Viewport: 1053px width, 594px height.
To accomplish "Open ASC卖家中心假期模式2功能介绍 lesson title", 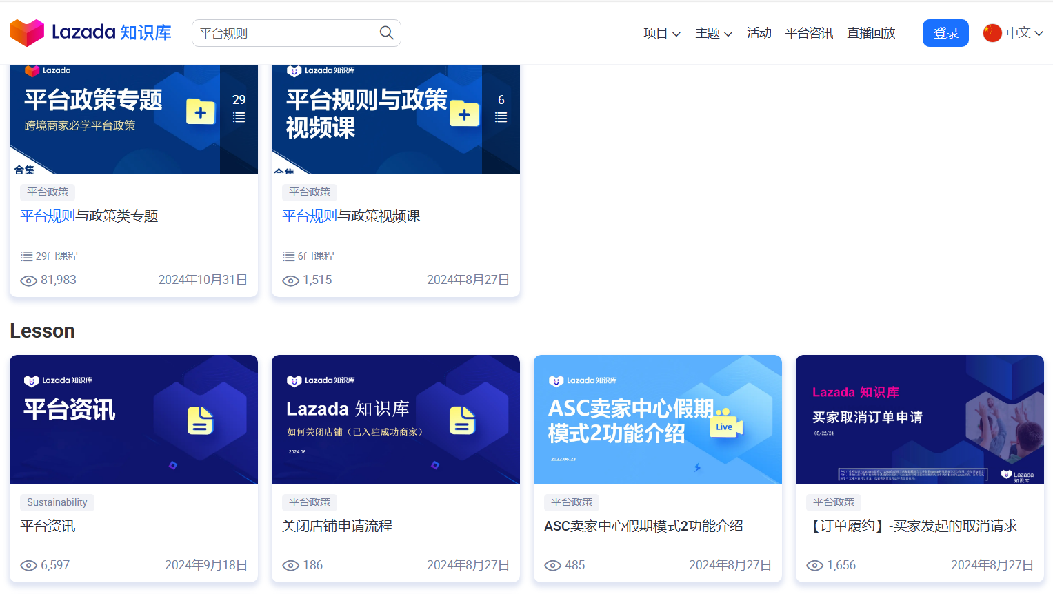I will (643, 526).
